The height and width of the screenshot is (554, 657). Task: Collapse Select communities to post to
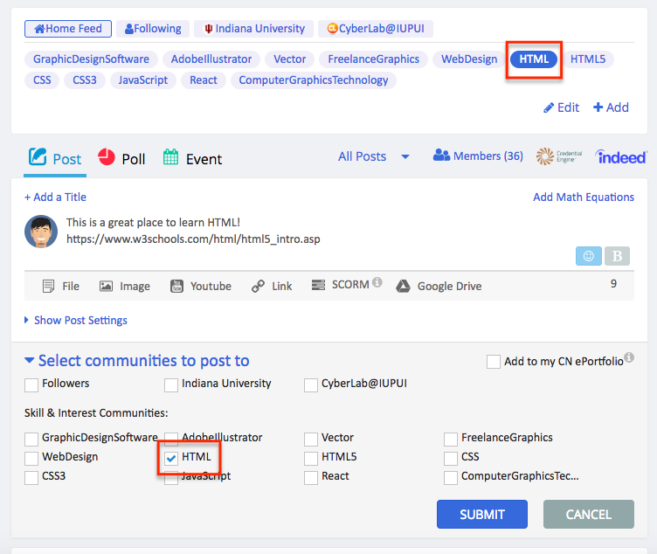coord(137,360)
